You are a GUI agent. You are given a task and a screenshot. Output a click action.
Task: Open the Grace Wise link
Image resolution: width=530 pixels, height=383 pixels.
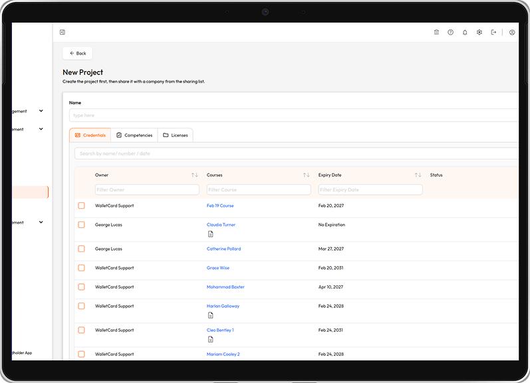218,268
